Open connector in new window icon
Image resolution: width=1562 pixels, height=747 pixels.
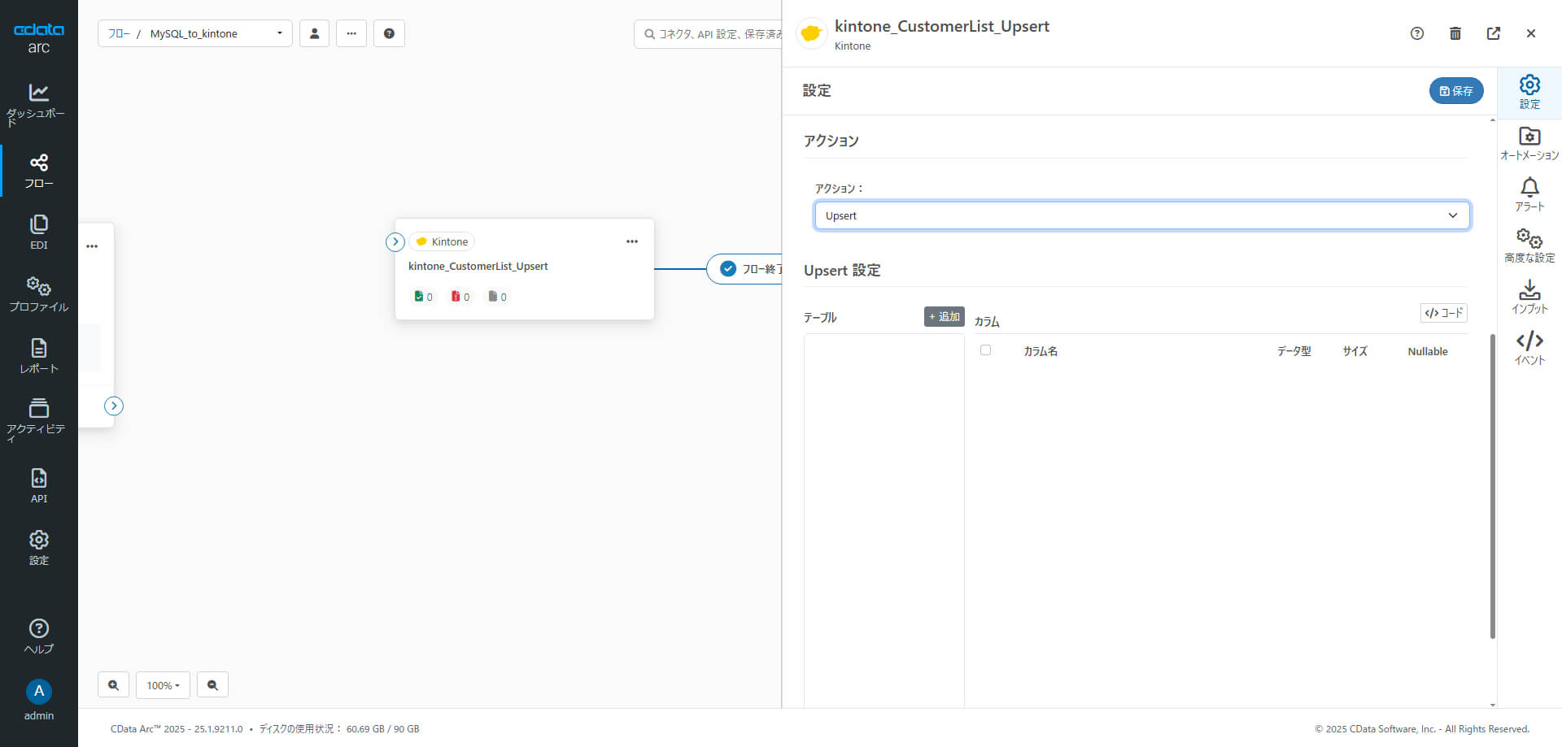[x=1493, y=33]
